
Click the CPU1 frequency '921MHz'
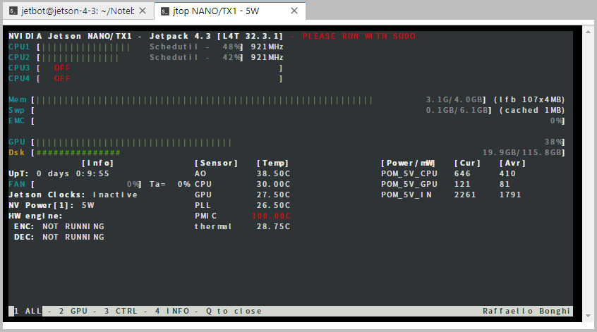click(267, 47)
